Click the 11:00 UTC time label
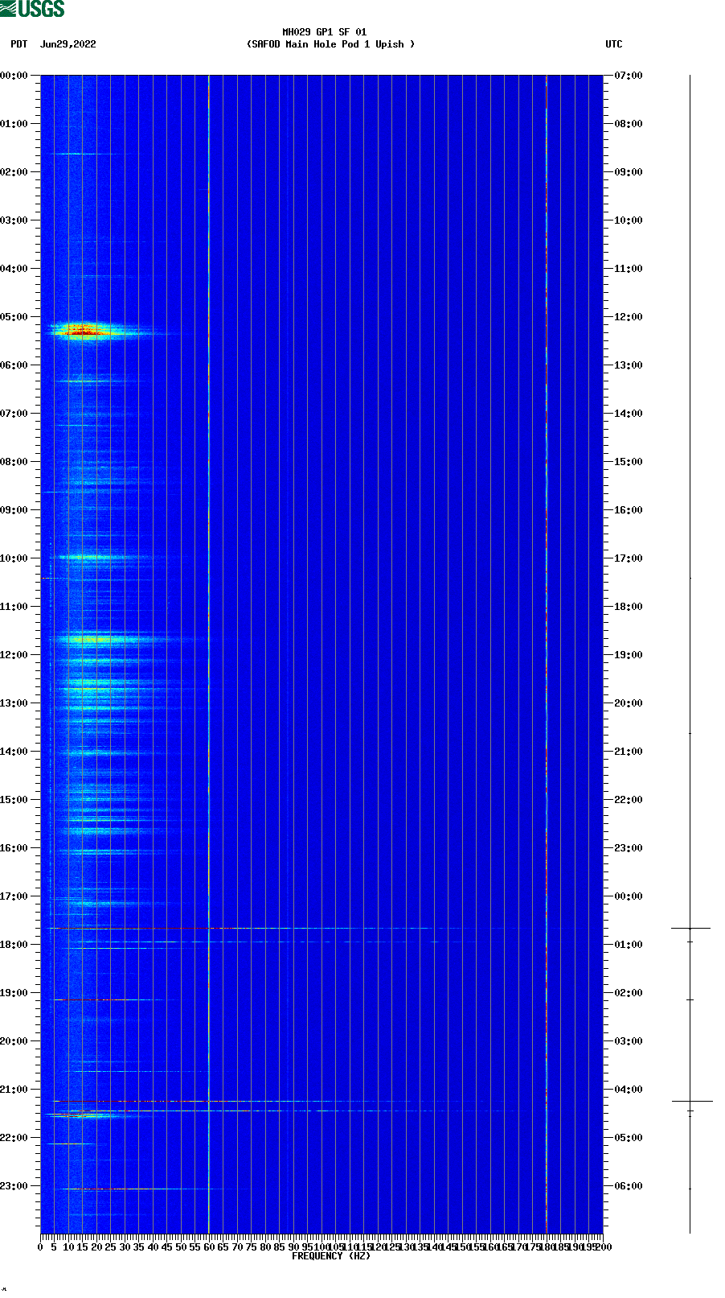The image size is (725, 1298). (x=628, y=269)
